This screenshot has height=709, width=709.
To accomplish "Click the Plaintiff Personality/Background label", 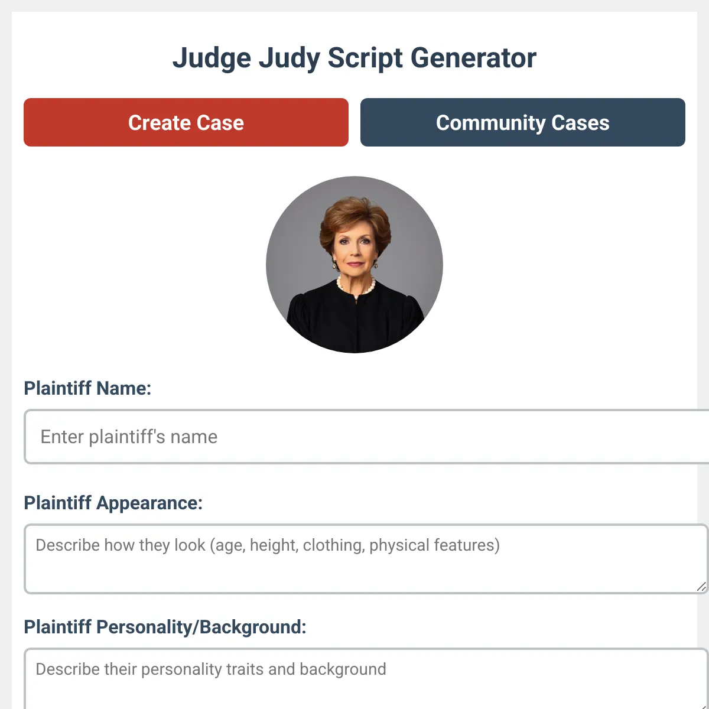I will [165, 627].
